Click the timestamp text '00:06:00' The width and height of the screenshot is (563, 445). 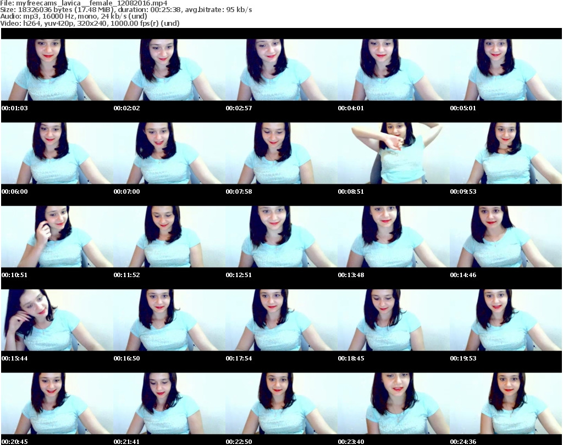tap(14, 191)
